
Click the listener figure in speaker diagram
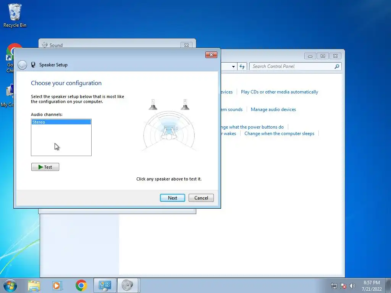[169, 133]
